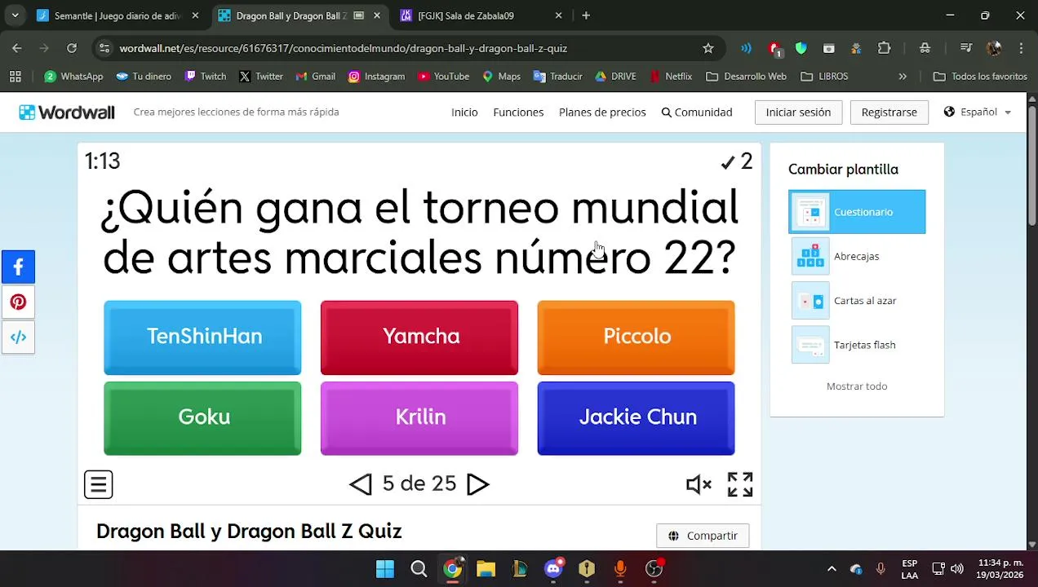
Task: Enter fullscreen mode for the quiz
Action: [x=740, y=484]
